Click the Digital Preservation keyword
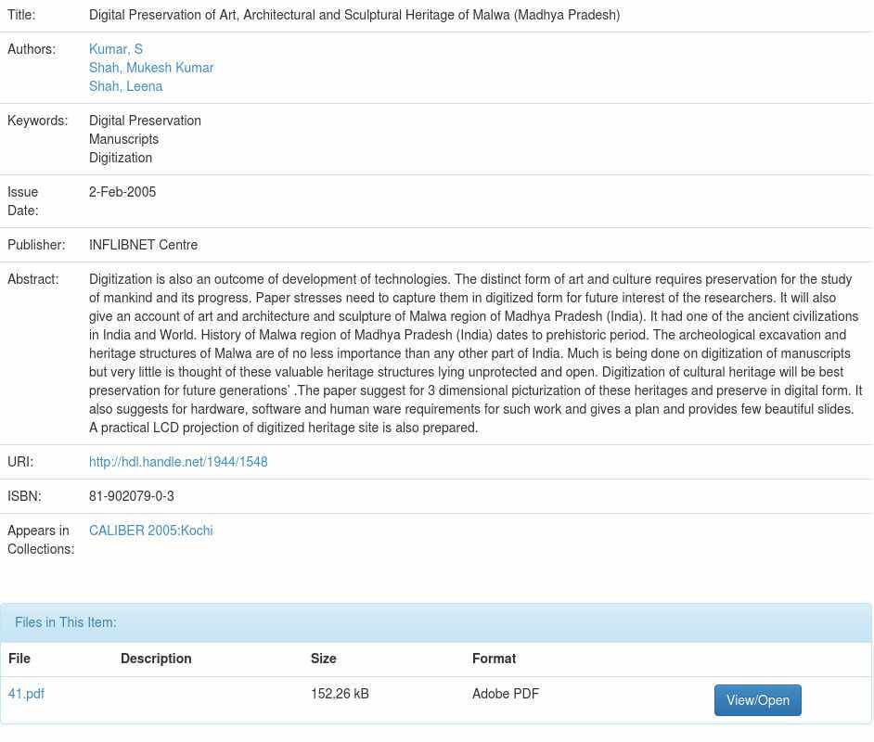 (x=145, y=121)
